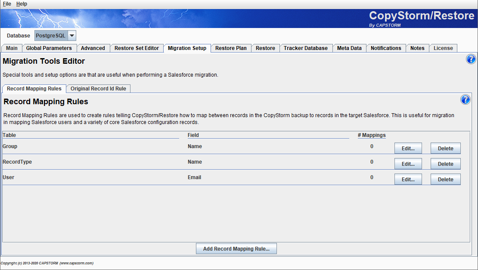
Task: Click the CAPSTORM copyright text
Action: [47, 263]
